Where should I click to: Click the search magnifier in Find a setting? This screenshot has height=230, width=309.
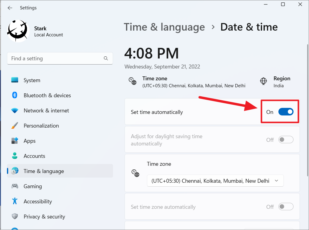(105, 58)
